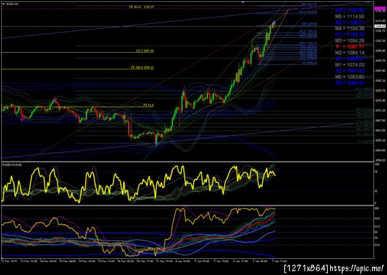The width and height of the screenshot is (387, 275).
Task: Select the M5 = 1114.50 pivot label
Action: tap(350, 17)
